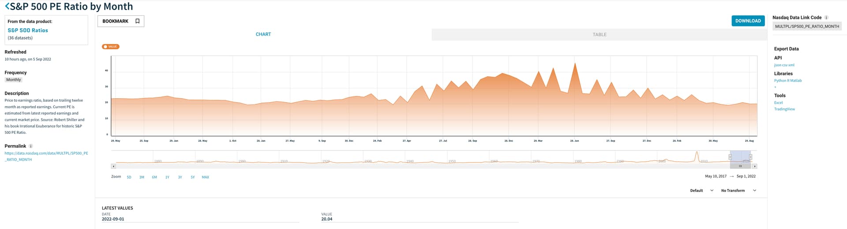
Task: Switch to the CHART tab
Action: click(263, 34)
